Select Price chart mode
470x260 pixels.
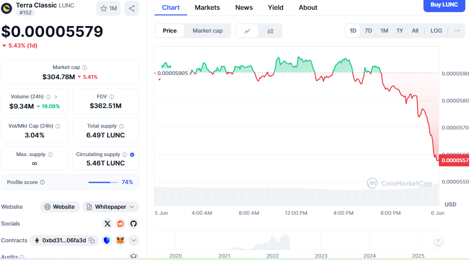[170, 31]
